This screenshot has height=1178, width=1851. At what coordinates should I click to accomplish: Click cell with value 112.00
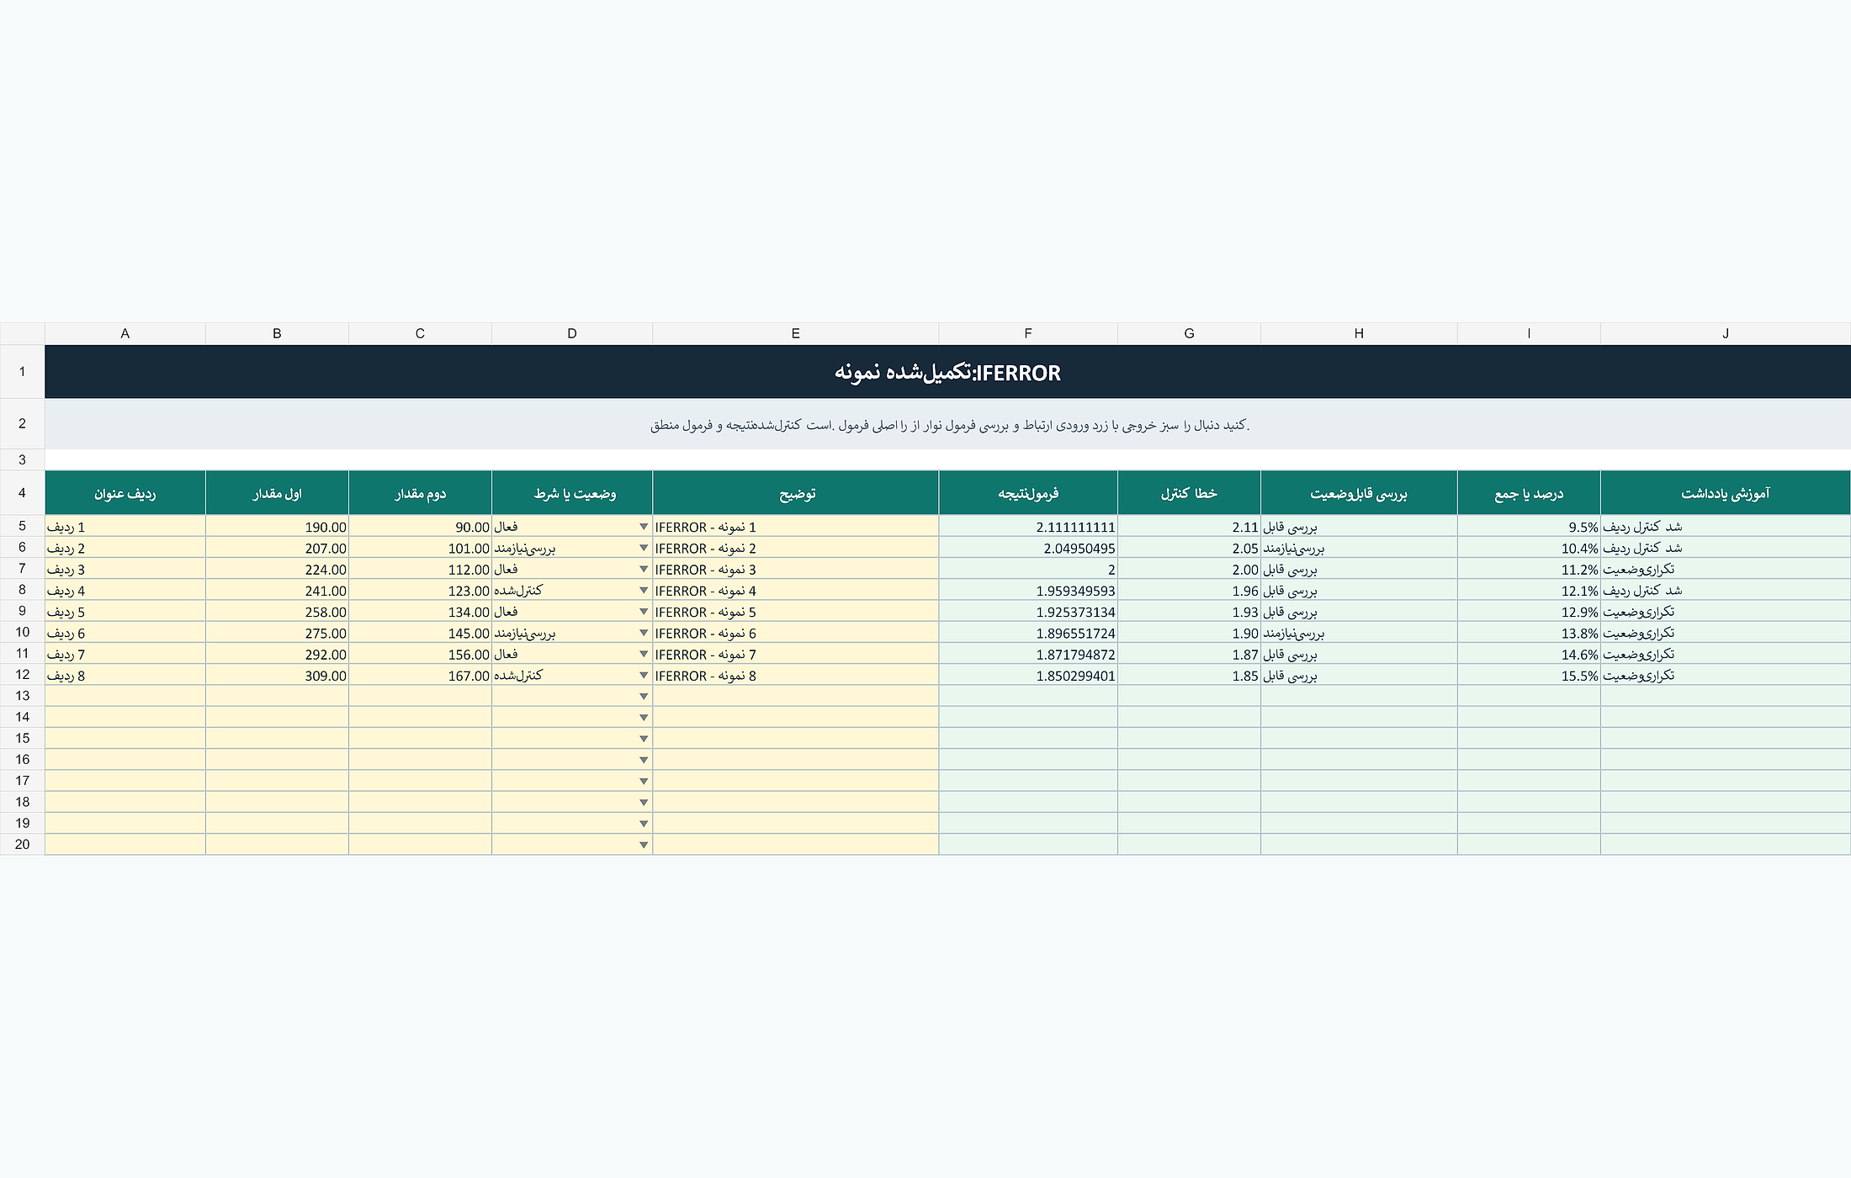coord(420,569)
